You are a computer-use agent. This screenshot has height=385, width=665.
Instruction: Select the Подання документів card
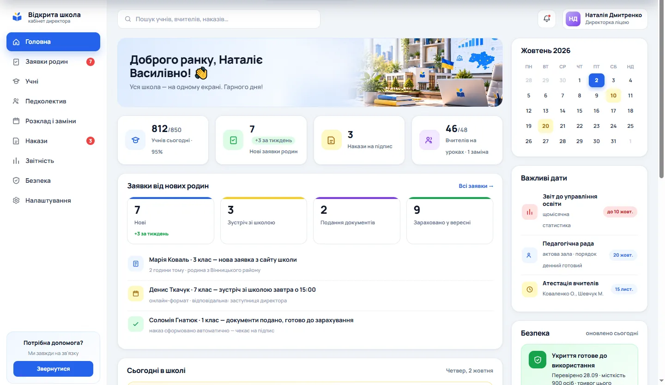[x=357, y=221]
